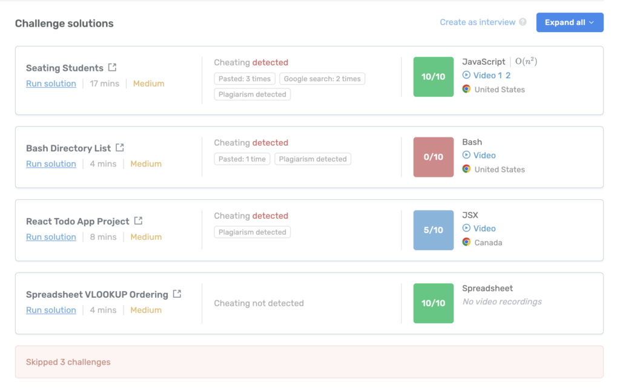Click play icon for Bash video
Image resolution: width=620 pixels, height=388 pixels.
pyautogui.click(x=467, y=155)
